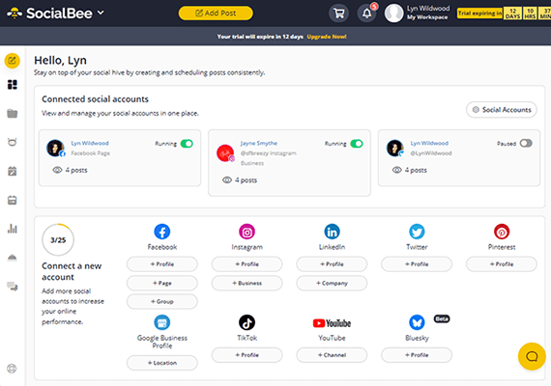The image size is (551, 386).
Task: Click the Lyn Wildwood user avatar
Action: [394, 14]
